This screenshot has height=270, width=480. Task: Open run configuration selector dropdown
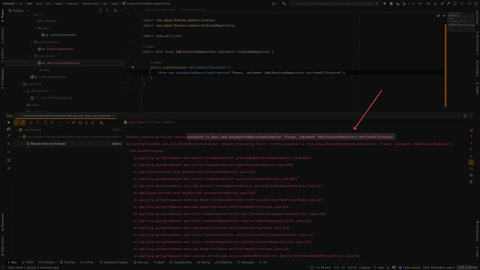coord(335,3)
